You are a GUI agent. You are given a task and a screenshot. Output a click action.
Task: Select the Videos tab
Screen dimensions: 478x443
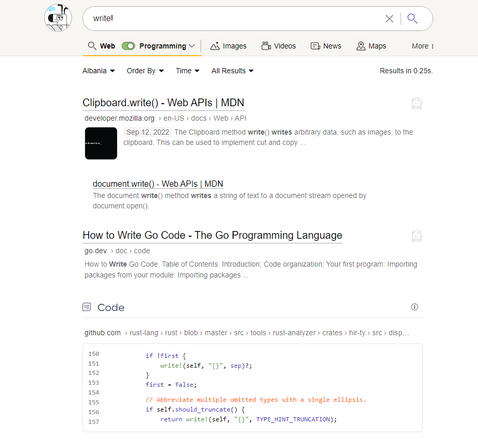(x=278, y=46)
